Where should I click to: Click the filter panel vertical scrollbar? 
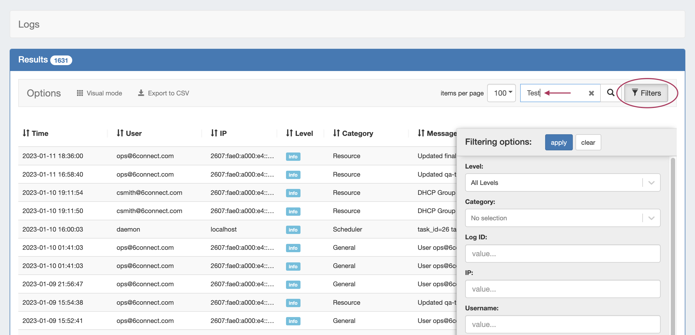(x=673, y=242)
